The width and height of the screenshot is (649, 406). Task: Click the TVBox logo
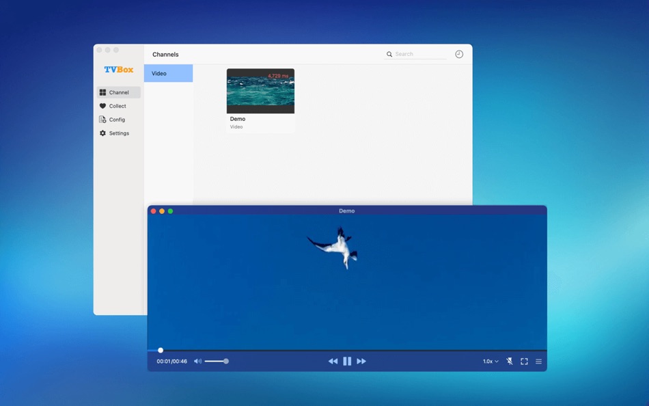coord(119,70)
